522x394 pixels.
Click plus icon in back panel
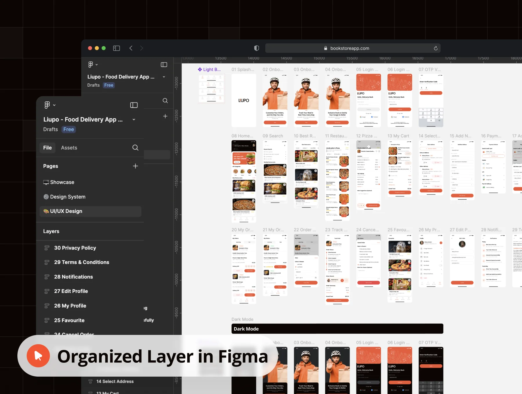(165, 116)
